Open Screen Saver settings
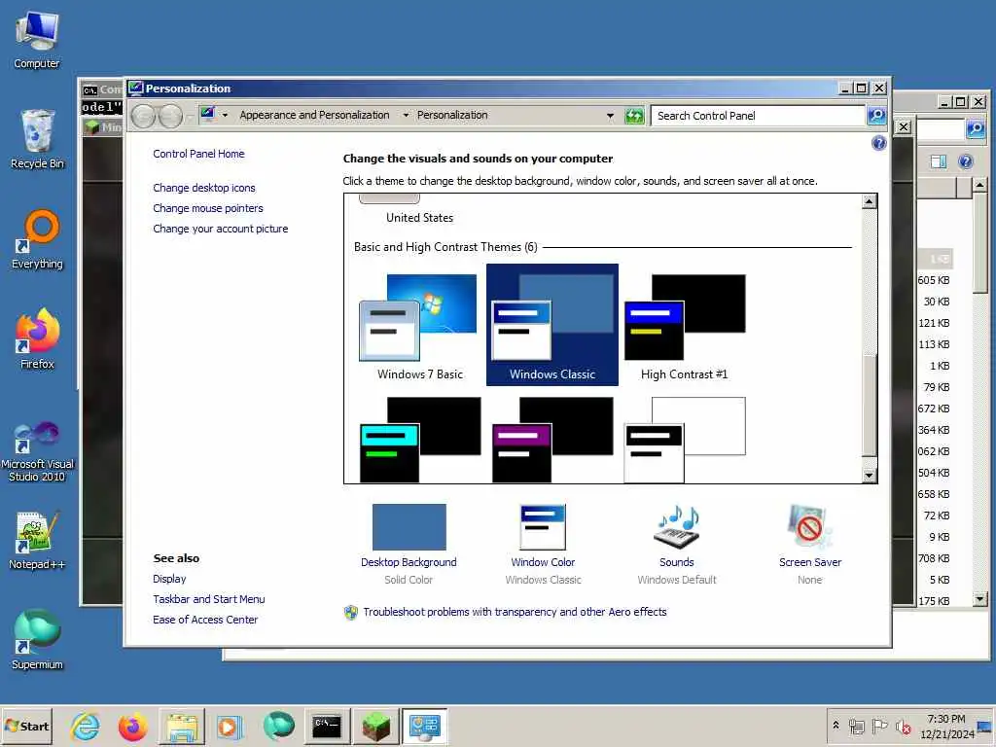 tap(810, 544)
